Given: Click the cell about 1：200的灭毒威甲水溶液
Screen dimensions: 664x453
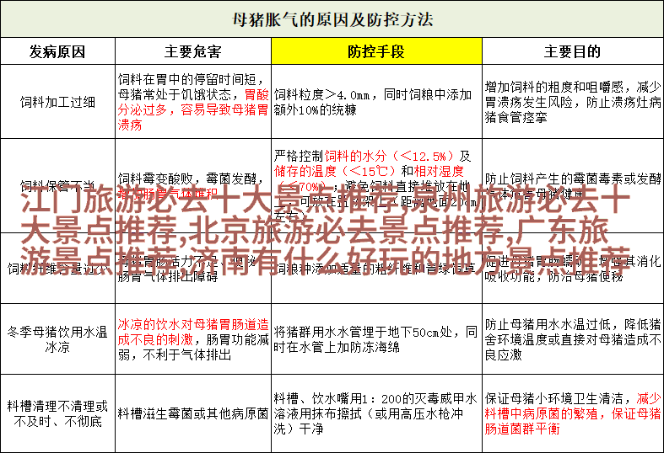Looking at the screenshot, I should click(x=376, y=413).
